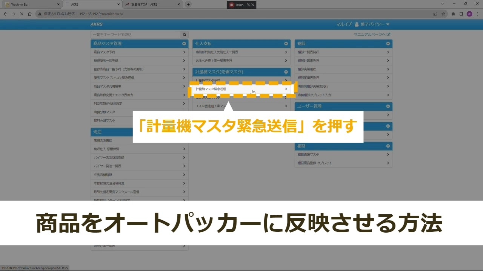
Task: Open the マニュアルページへ link
Action: click(372, 35)
